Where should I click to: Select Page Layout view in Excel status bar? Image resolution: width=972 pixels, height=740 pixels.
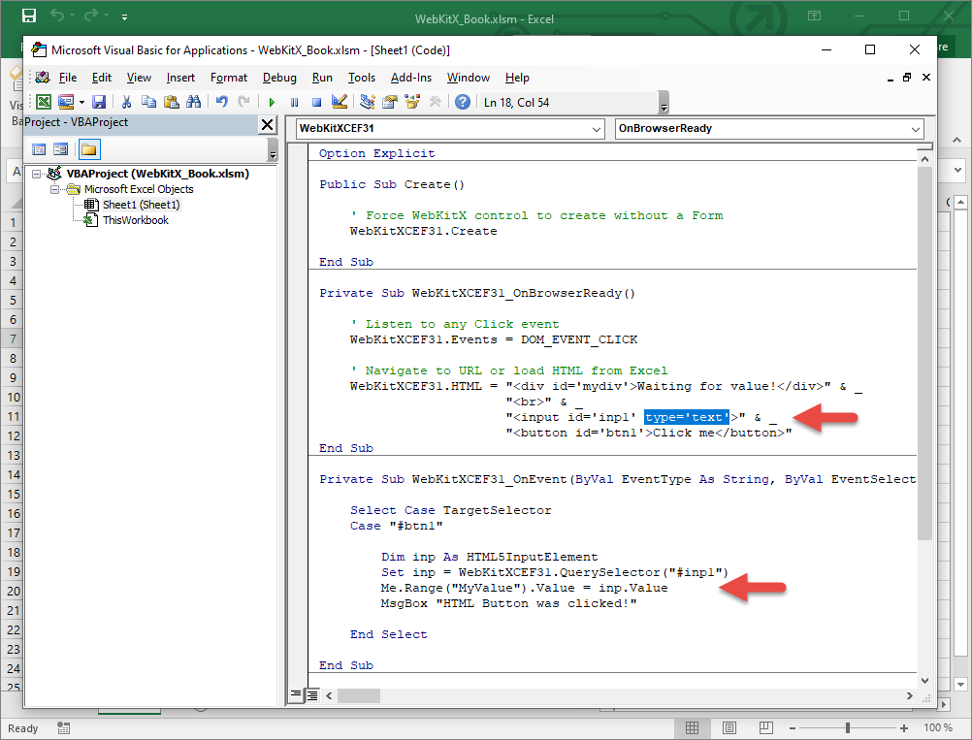729,727
